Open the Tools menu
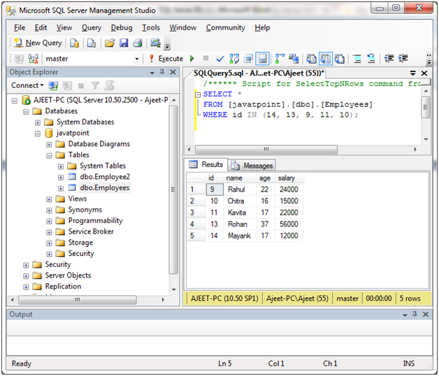The image size is (439, 376). (150, 28)
